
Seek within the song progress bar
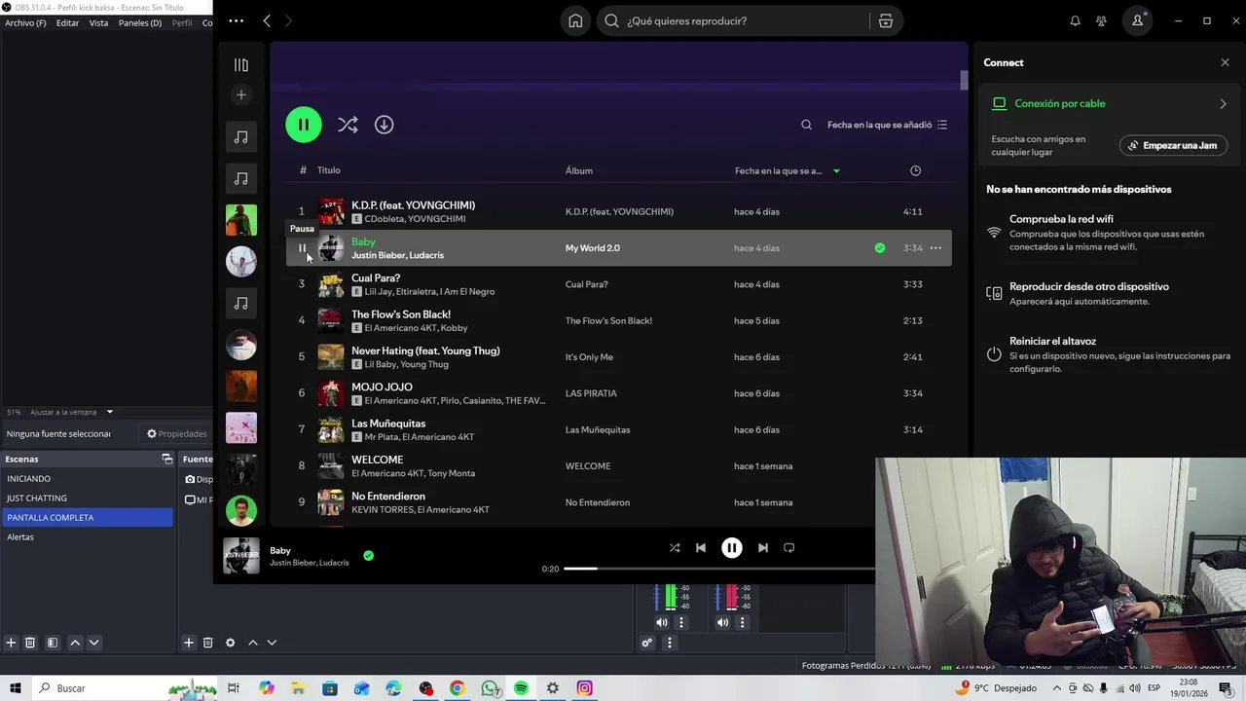718,569
